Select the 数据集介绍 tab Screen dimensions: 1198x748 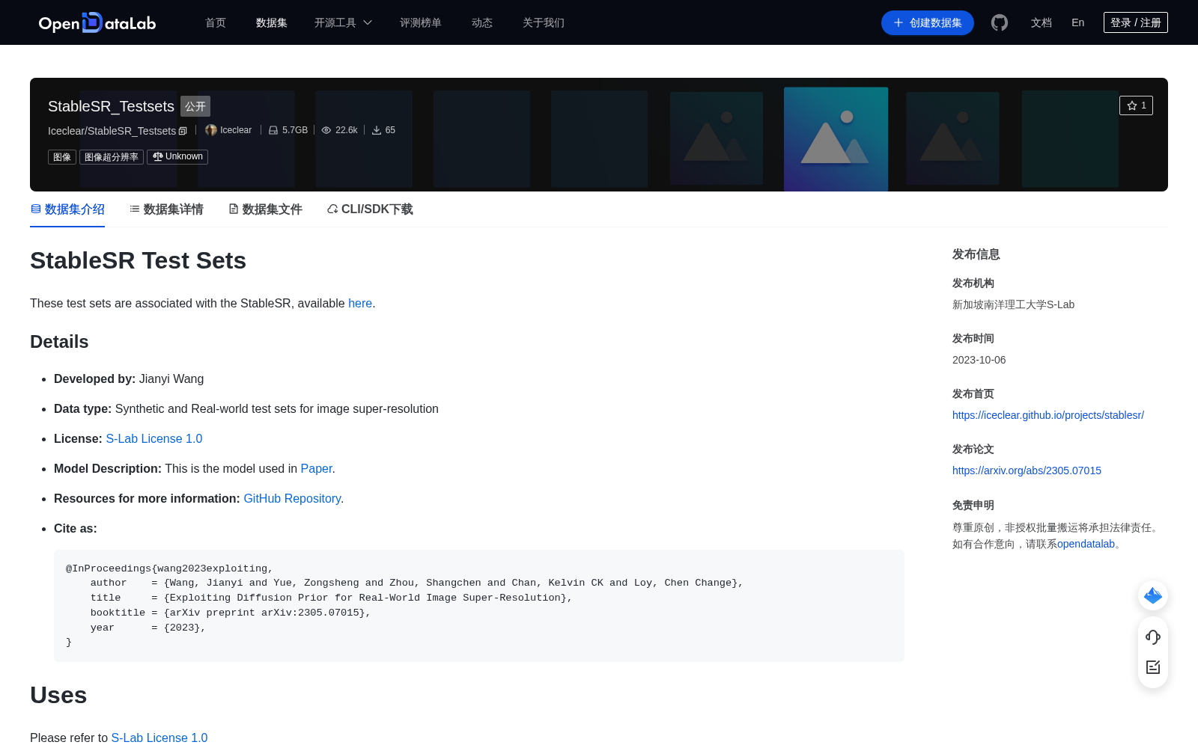(x=67, y=209)
